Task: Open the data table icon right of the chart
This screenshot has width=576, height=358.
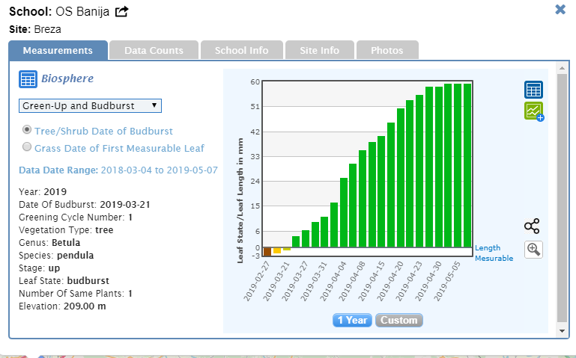Action: pyautogui.click(x=533, y=90)
